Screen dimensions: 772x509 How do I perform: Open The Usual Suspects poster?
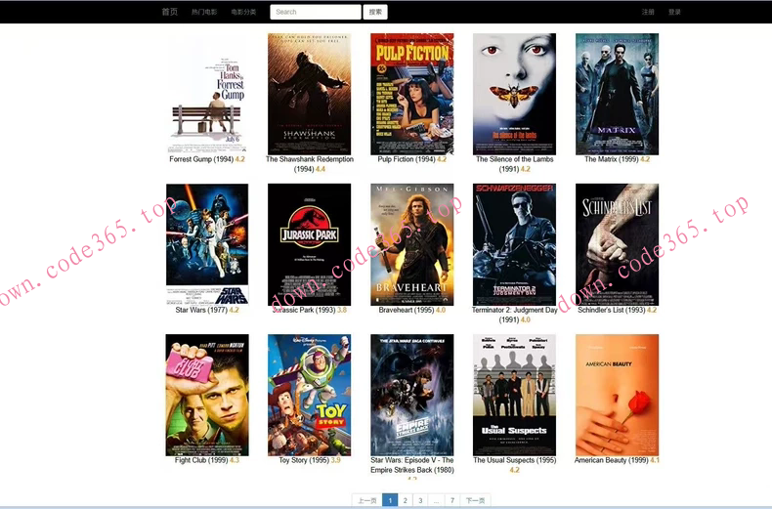(514, 395)
